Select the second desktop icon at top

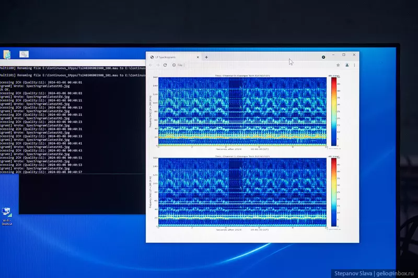point(24,54)
